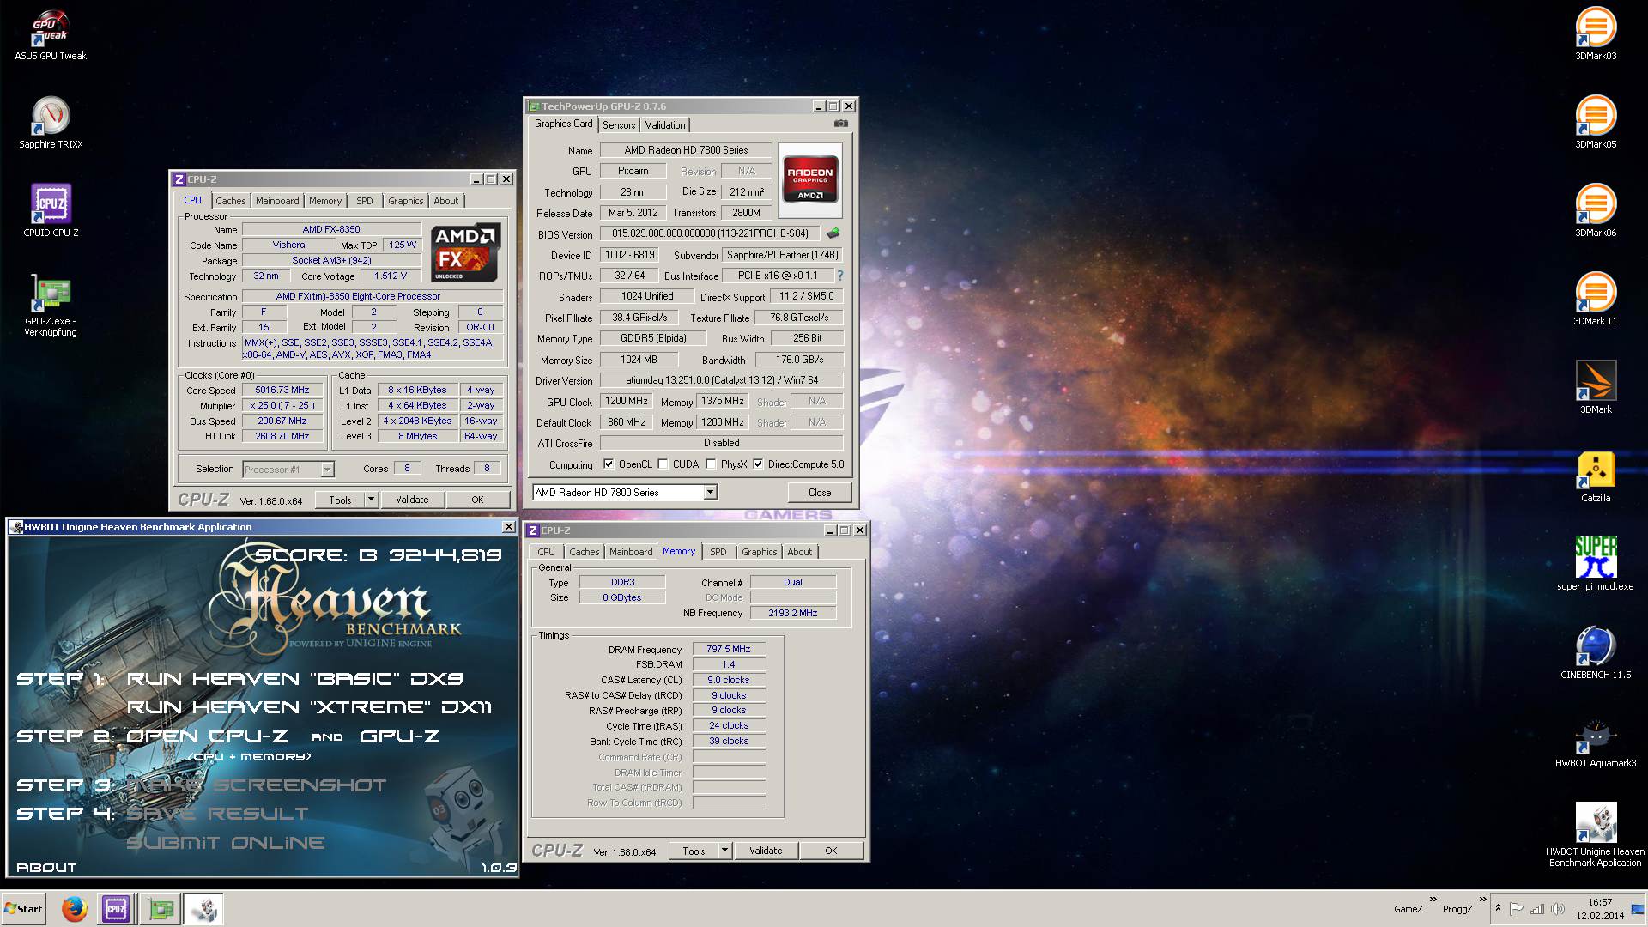Click the BIOS Version field in GPU-Z
This screenshot has width=1648, height=927.
[x=709, y=233]
